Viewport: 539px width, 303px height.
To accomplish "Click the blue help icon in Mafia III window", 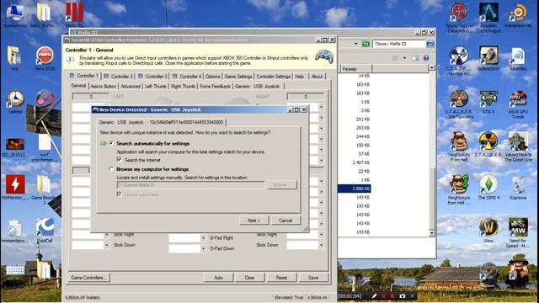I will [426, 58].
